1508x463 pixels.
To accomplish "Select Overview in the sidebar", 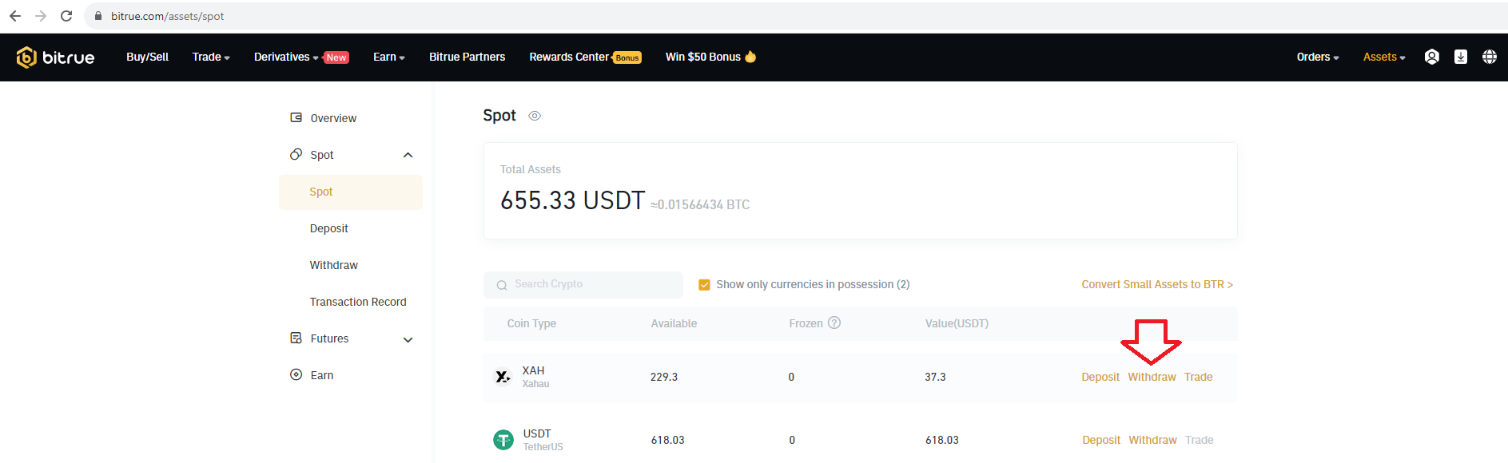I will pyautogui.click(x=333, y=118).
